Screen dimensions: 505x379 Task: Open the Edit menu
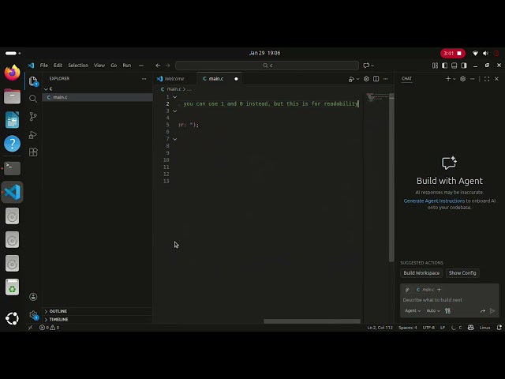coord(58,66)
